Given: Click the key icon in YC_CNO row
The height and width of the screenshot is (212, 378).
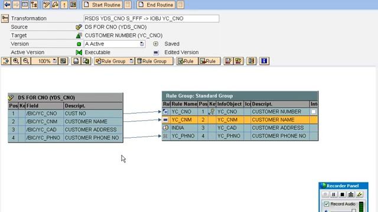Looking at the screenshot, I should (212, 112).
